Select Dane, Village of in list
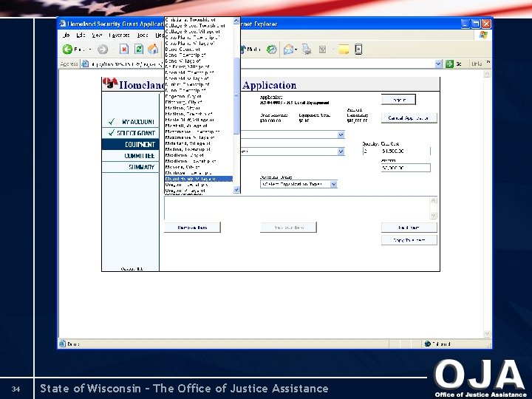Image resolution: width=532 pixels, height=399 pixels. [199, 61]
